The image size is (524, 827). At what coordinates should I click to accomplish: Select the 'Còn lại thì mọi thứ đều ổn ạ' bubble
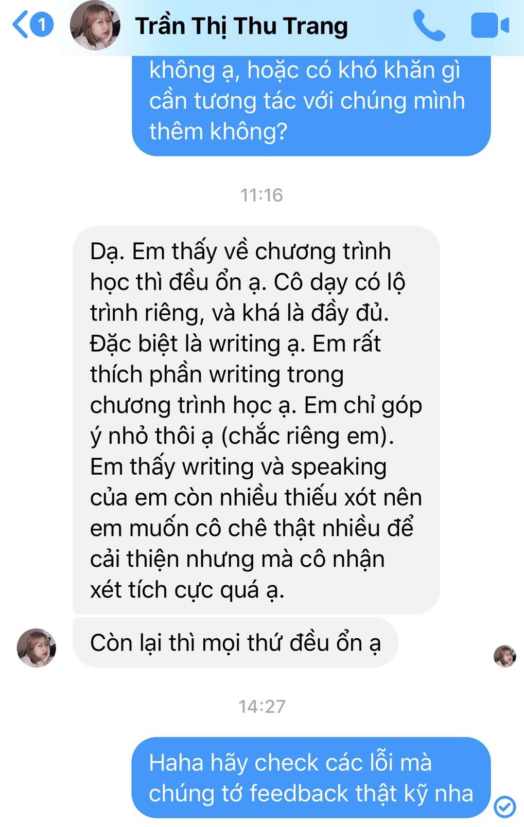(x=235, y=643)
